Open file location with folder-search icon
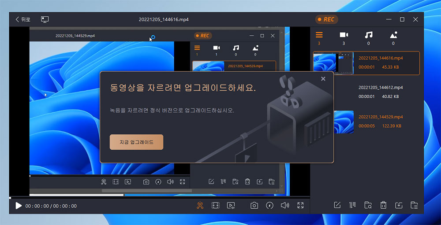Image resolution: width=441 pixels, height=225 pixels. 368,205
